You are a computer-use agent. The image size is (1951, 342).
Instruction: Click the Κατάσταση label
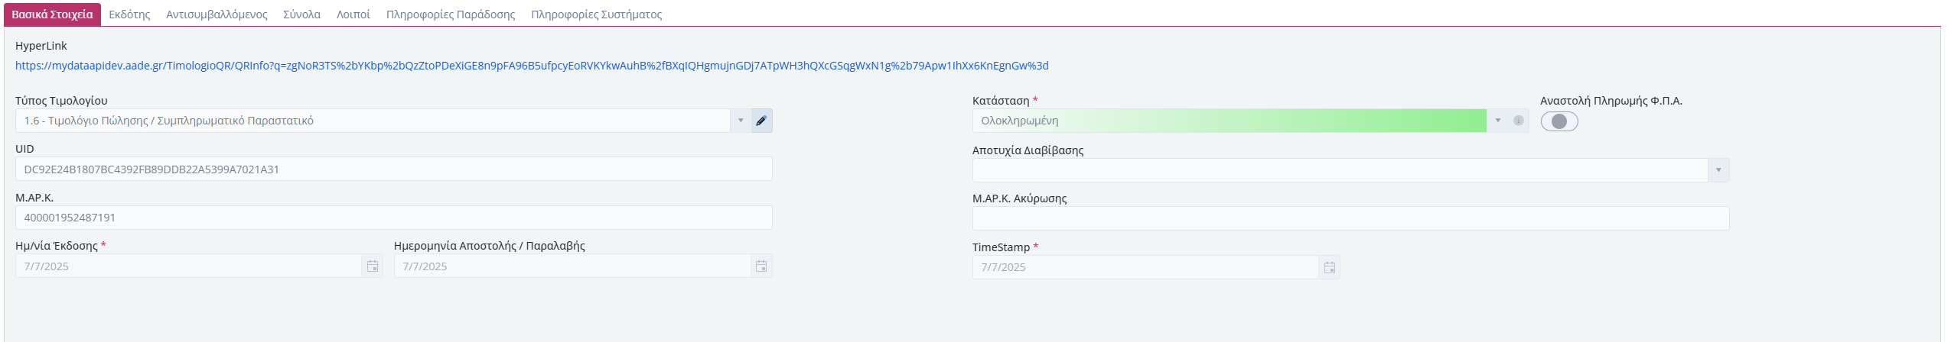(1001, 101)
